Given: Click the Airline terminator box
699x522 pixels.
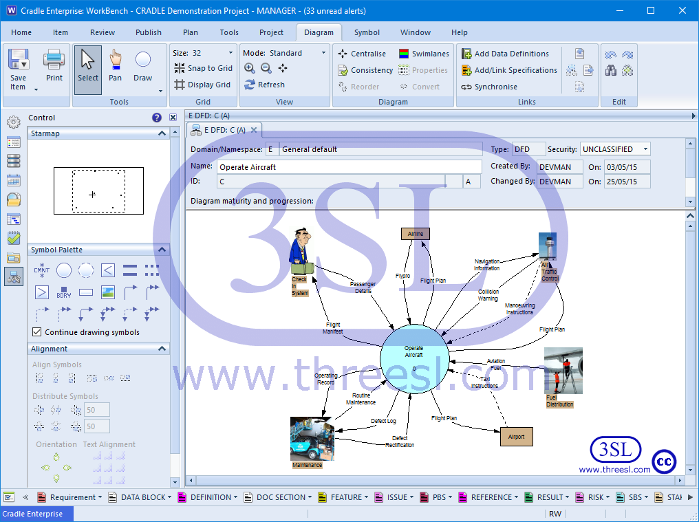Looking at the screenshot, I should click(x=415, y=234).
